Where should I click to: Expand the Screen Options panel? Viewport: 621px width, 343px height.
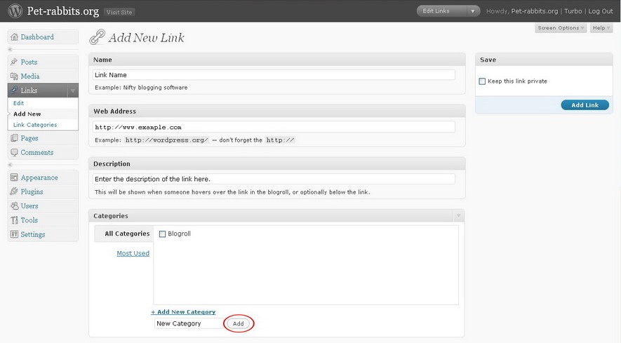[x=561, y=28]
